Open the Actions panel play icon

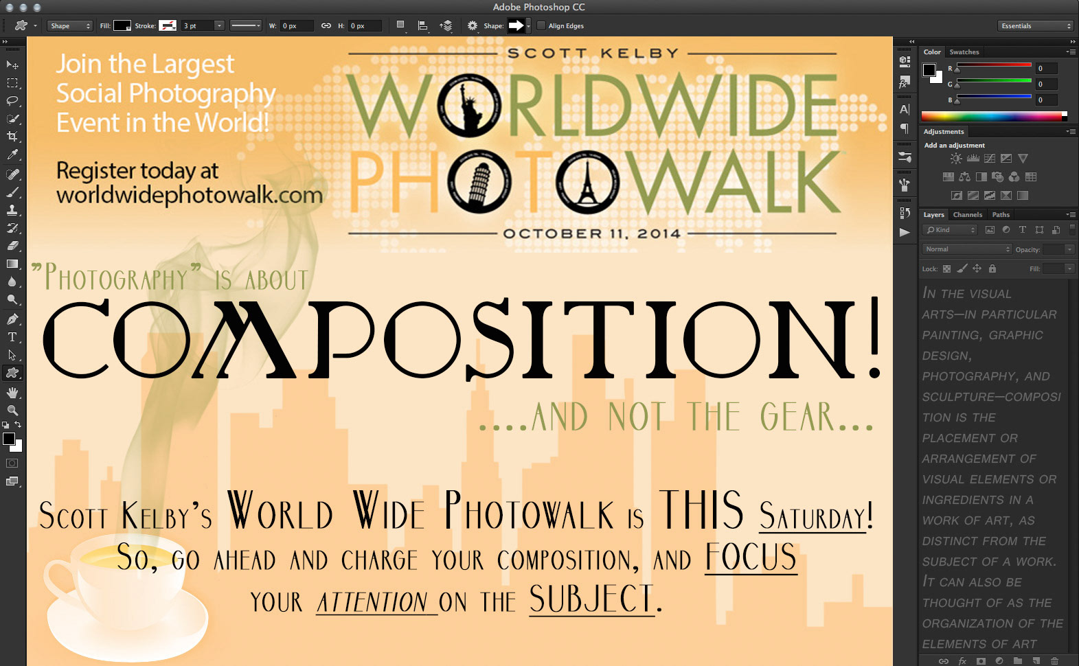[905, 232]
